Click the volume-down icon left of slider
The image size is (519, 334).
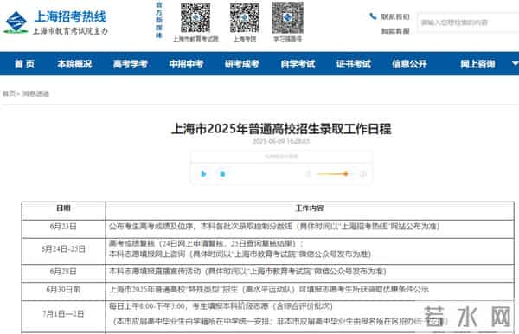pyautogui.click(x=309, y=174)
